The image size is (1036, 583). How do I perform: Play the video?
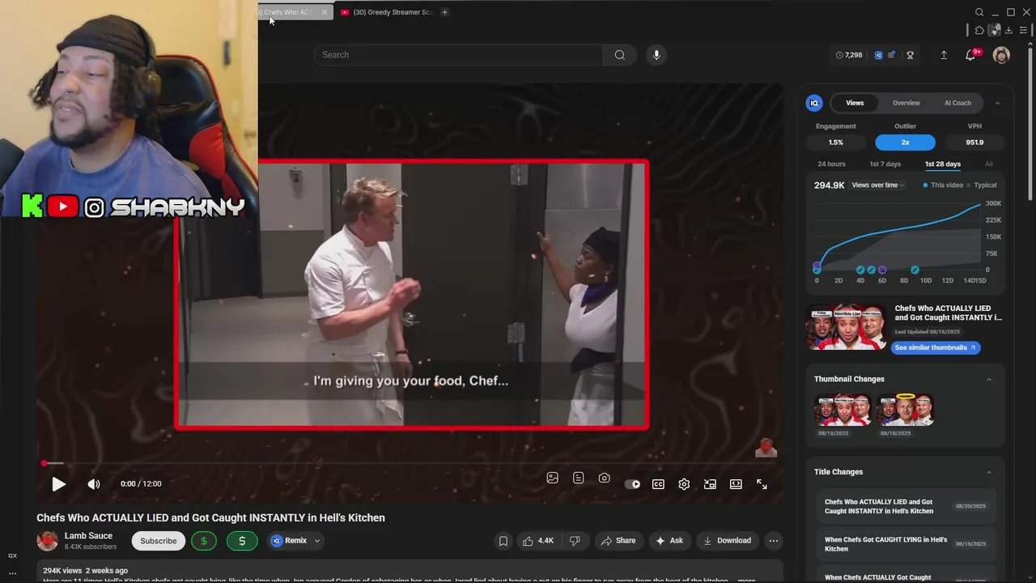click(58, 484)
